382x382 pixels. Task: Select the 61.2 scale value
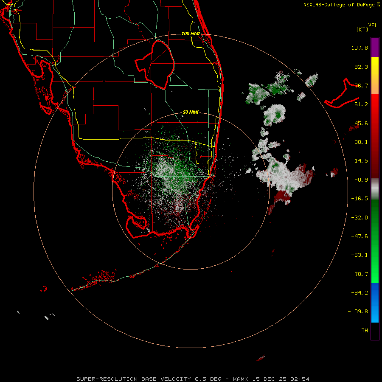361,104
